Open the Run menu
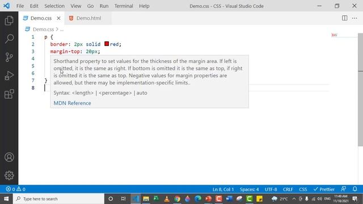This screenshot has width=363, height=204. (x=104, y=6)
